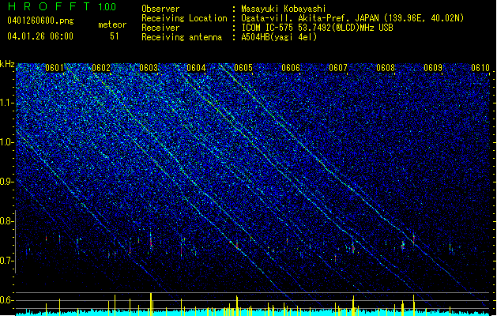
Task: Click the 0.8 kHz axis tick label
Action: 7,221
